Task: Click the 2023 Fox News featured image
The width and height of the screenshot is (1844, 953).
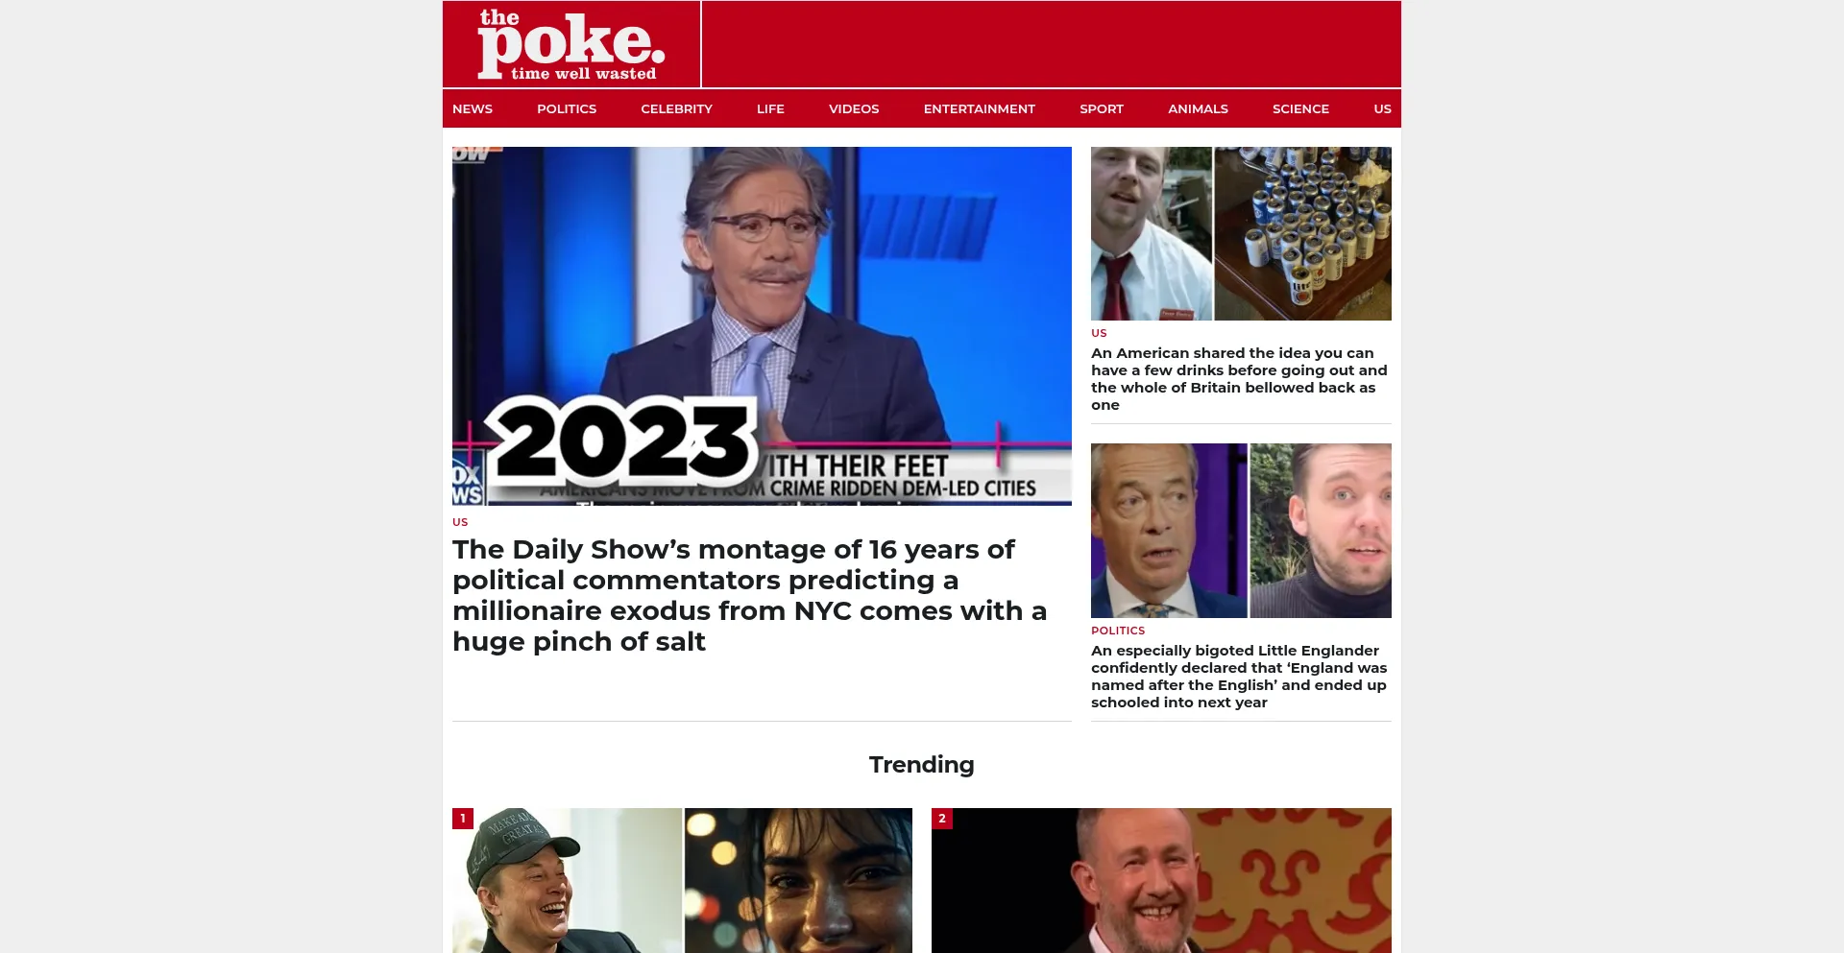Action: 762,326
